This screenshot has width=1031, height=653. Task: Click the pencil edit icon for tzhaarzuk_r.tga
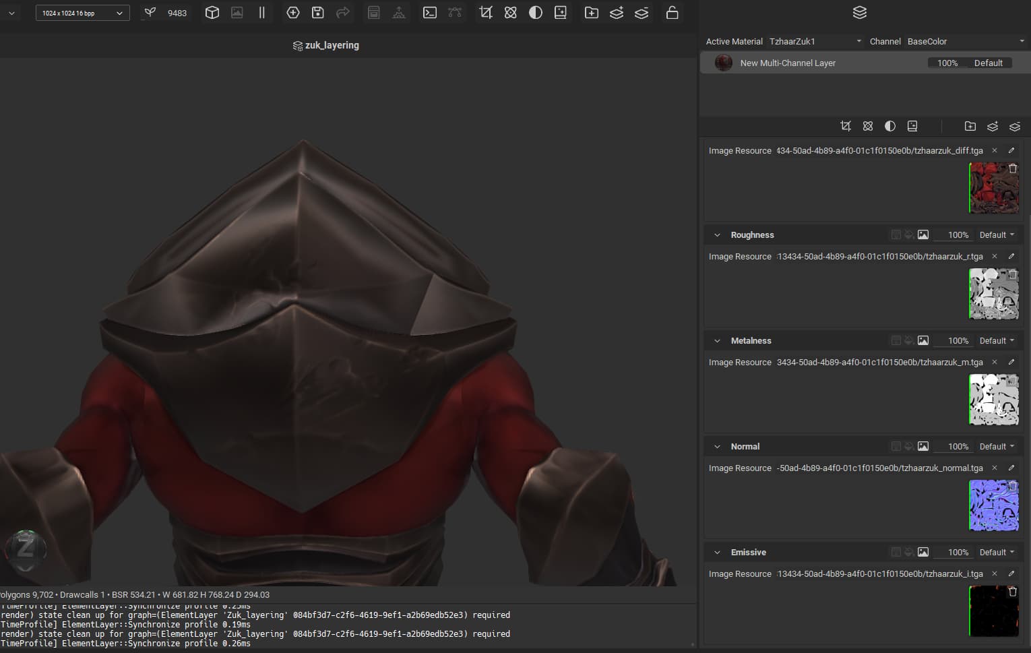pyautogui.click(x=1011, y=256)
